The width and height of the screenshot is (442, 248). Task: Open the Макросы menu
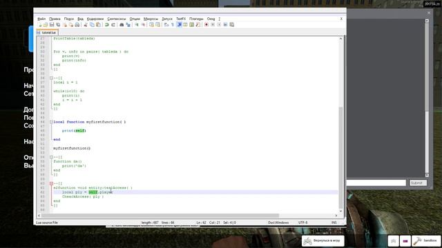[151, 19]
